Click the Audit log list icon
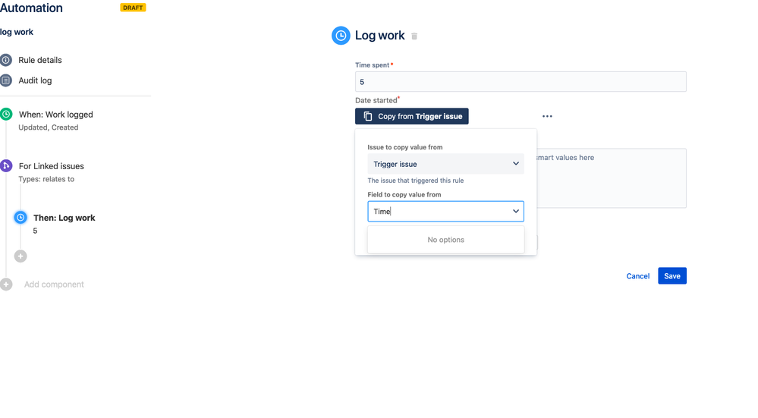The width and height of the screenshot is (758, 418). [6, 80]
